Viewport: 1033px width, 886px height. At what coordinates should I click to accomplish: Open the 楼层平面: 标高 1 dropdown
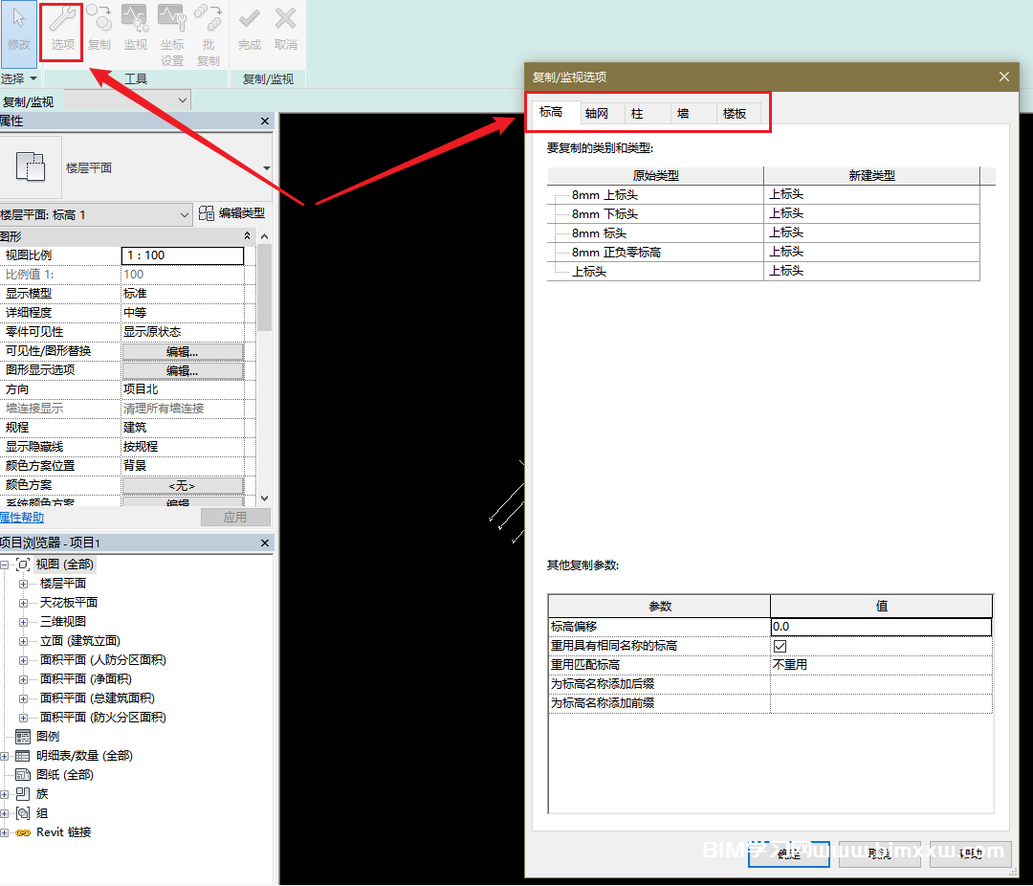click(x=185, y=215)
